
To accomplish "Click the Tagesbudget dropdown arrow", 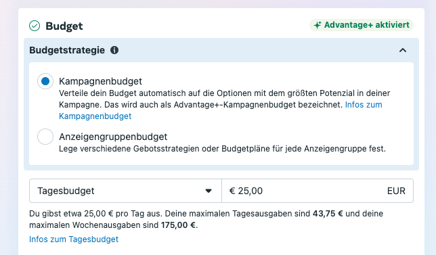I will pos(209,191).
